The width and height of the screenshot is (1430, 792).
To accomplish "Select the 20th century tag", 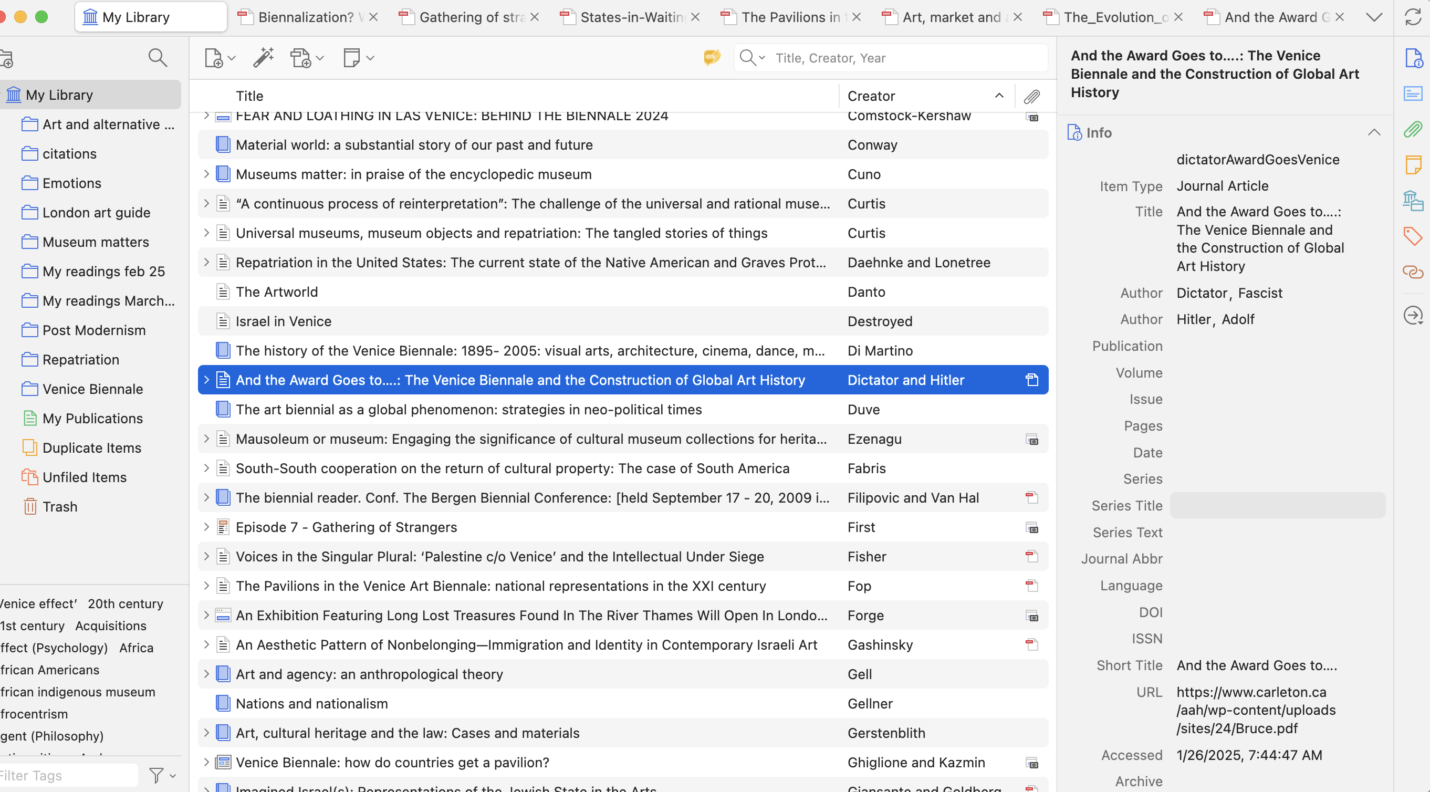I will click(x=126, y=604).
